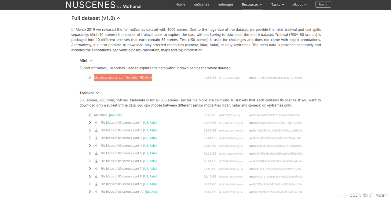
Task: Click the 38.87 GB size for part 10
Action: (210, 192)
